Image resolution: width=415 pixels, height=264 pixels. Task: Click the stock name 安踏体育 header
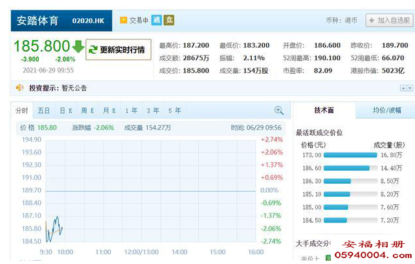coord(38,21)
